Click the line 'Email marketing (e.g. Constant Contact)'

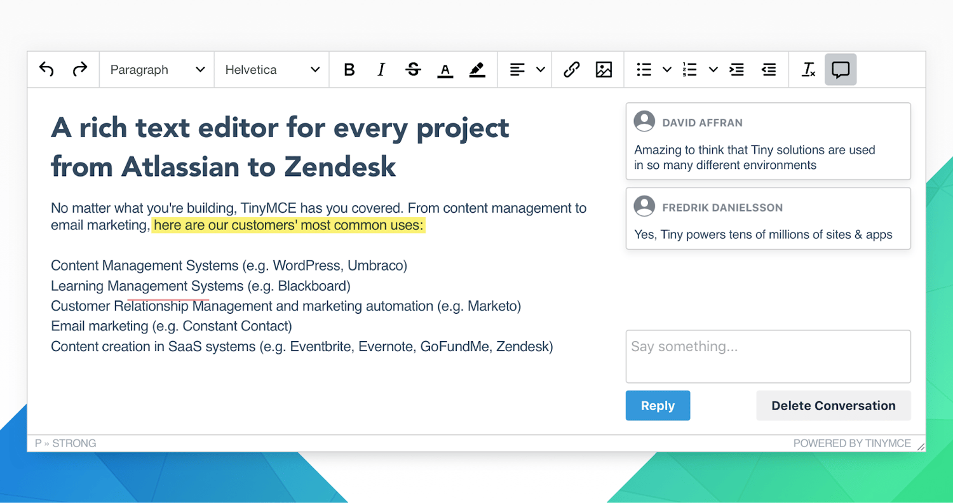click(172, 326)
